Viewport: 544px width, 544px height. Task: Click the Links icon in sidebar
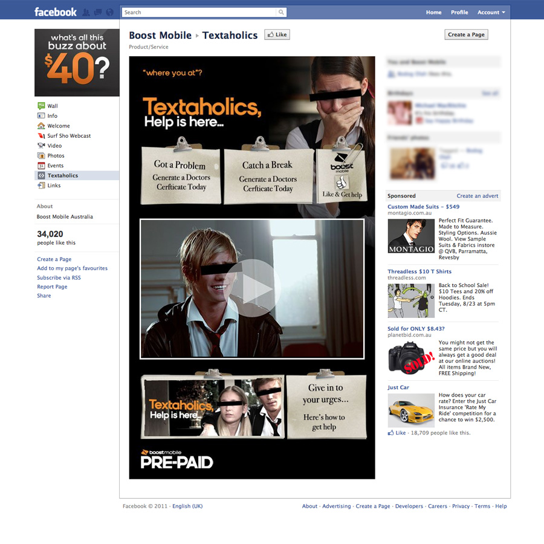tap(41, 186)
